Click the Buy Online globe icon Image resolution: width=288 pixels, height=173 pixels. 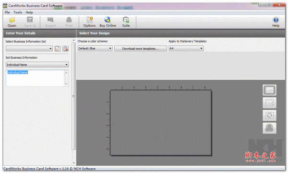pos(108,20)
